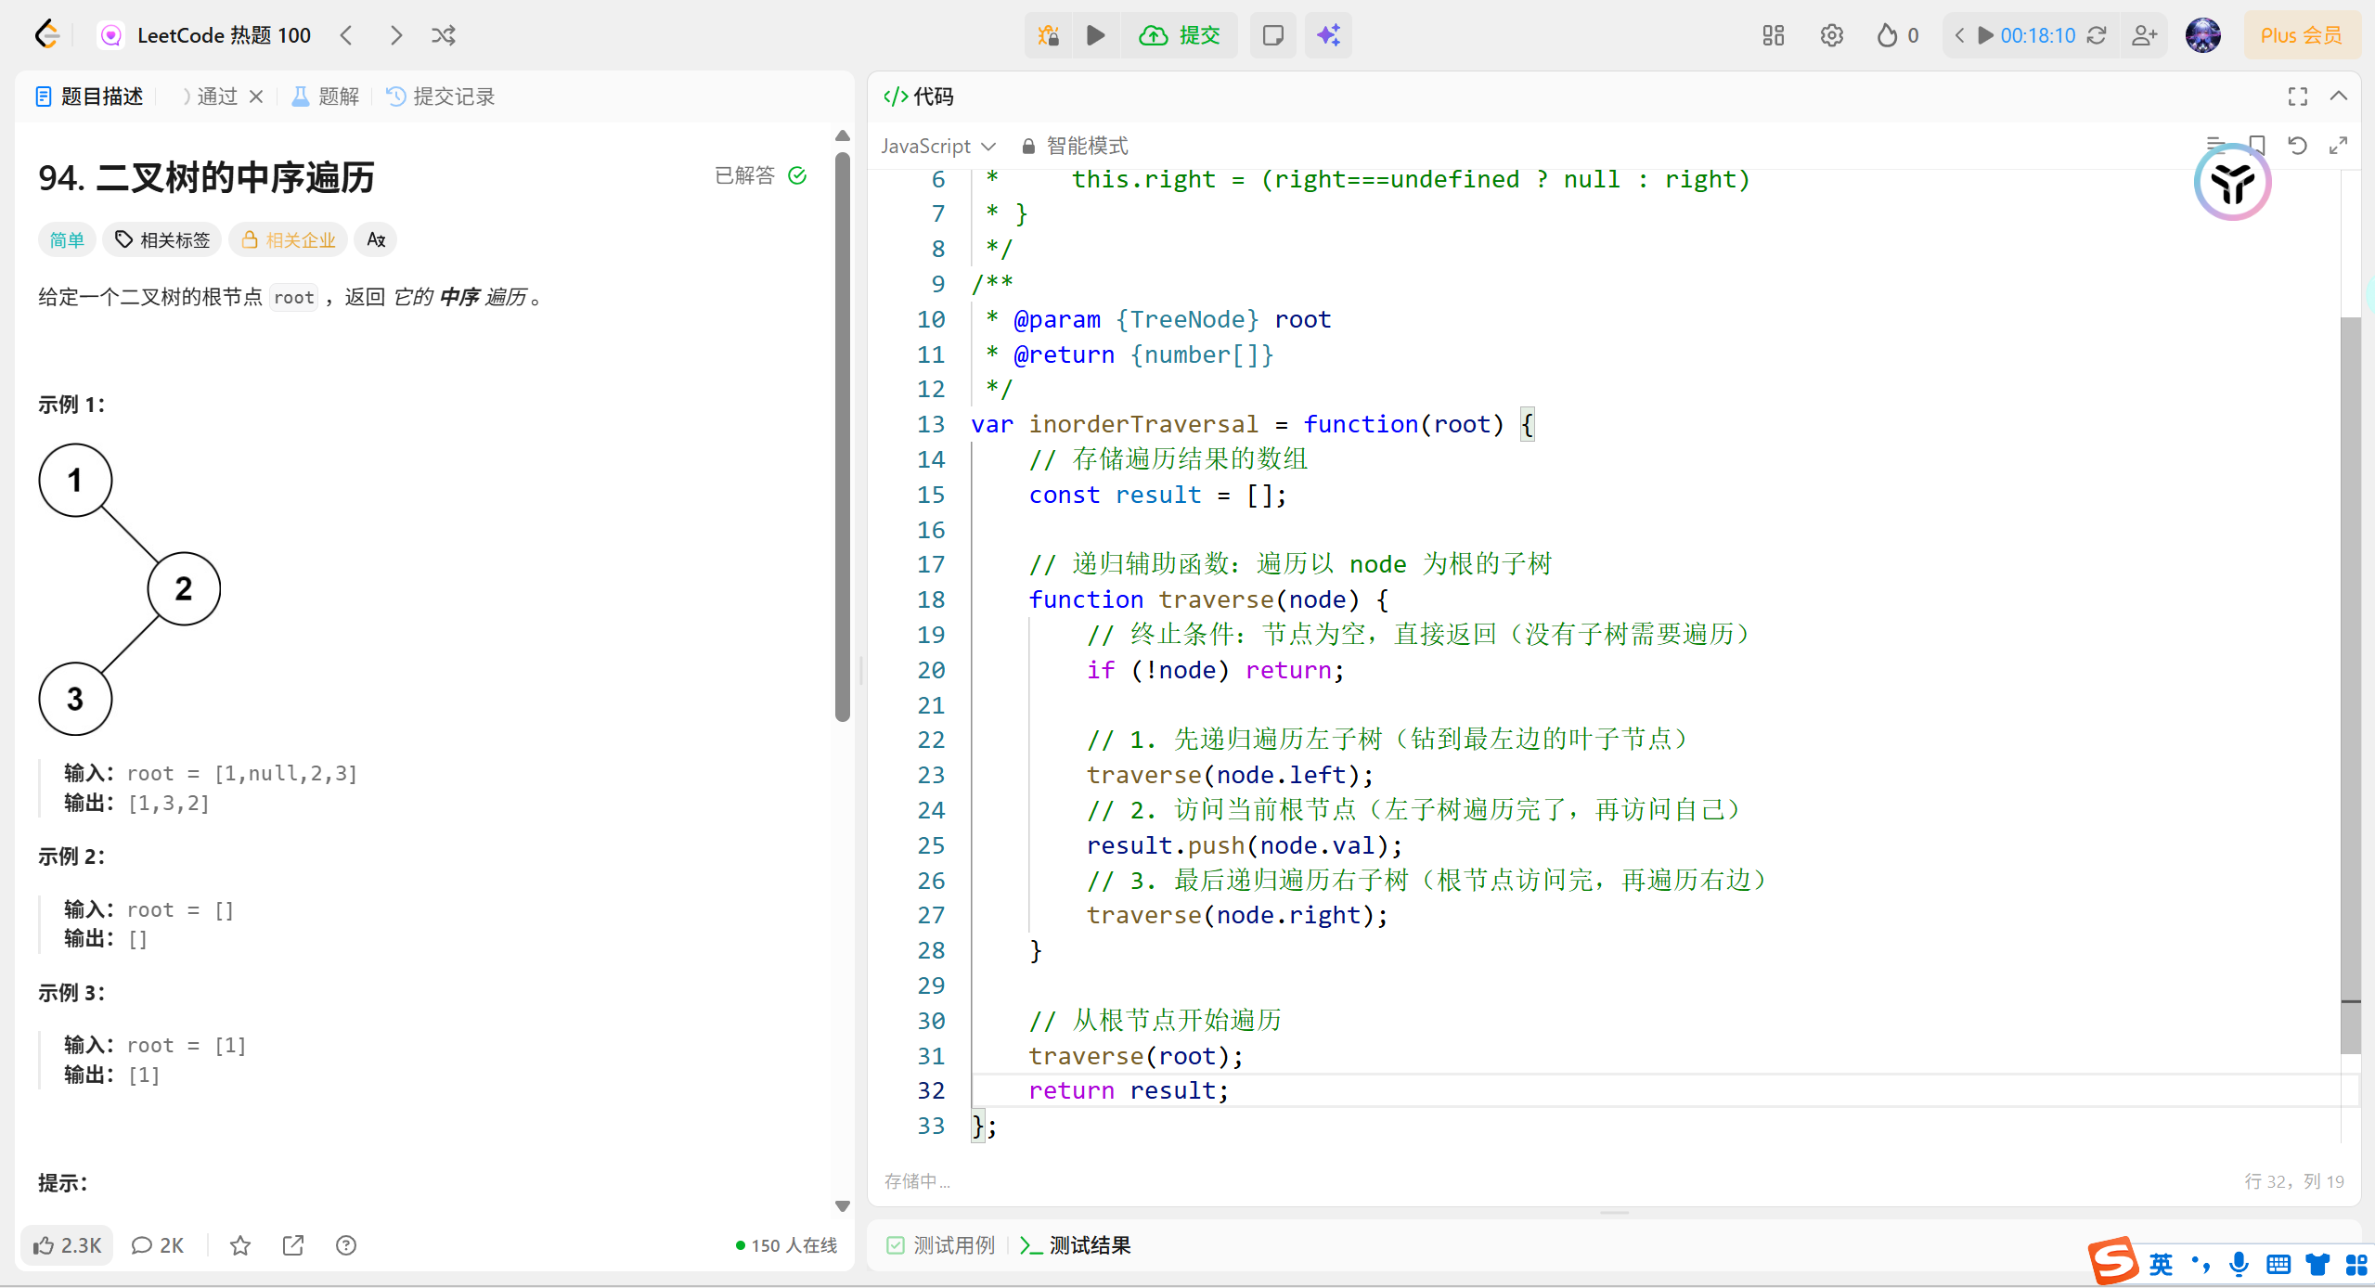Open the notes icon
The height and width of the screenshot is (1288, 2375).
[x=1273, y=35]
